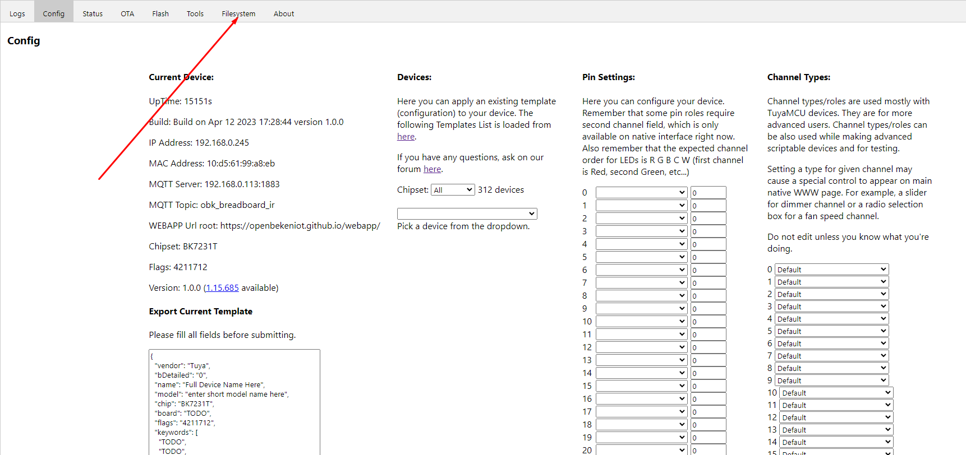Click the 'Flags: 4211712' text
Viewport: 966px width, 455px height.
pos(178,267)
